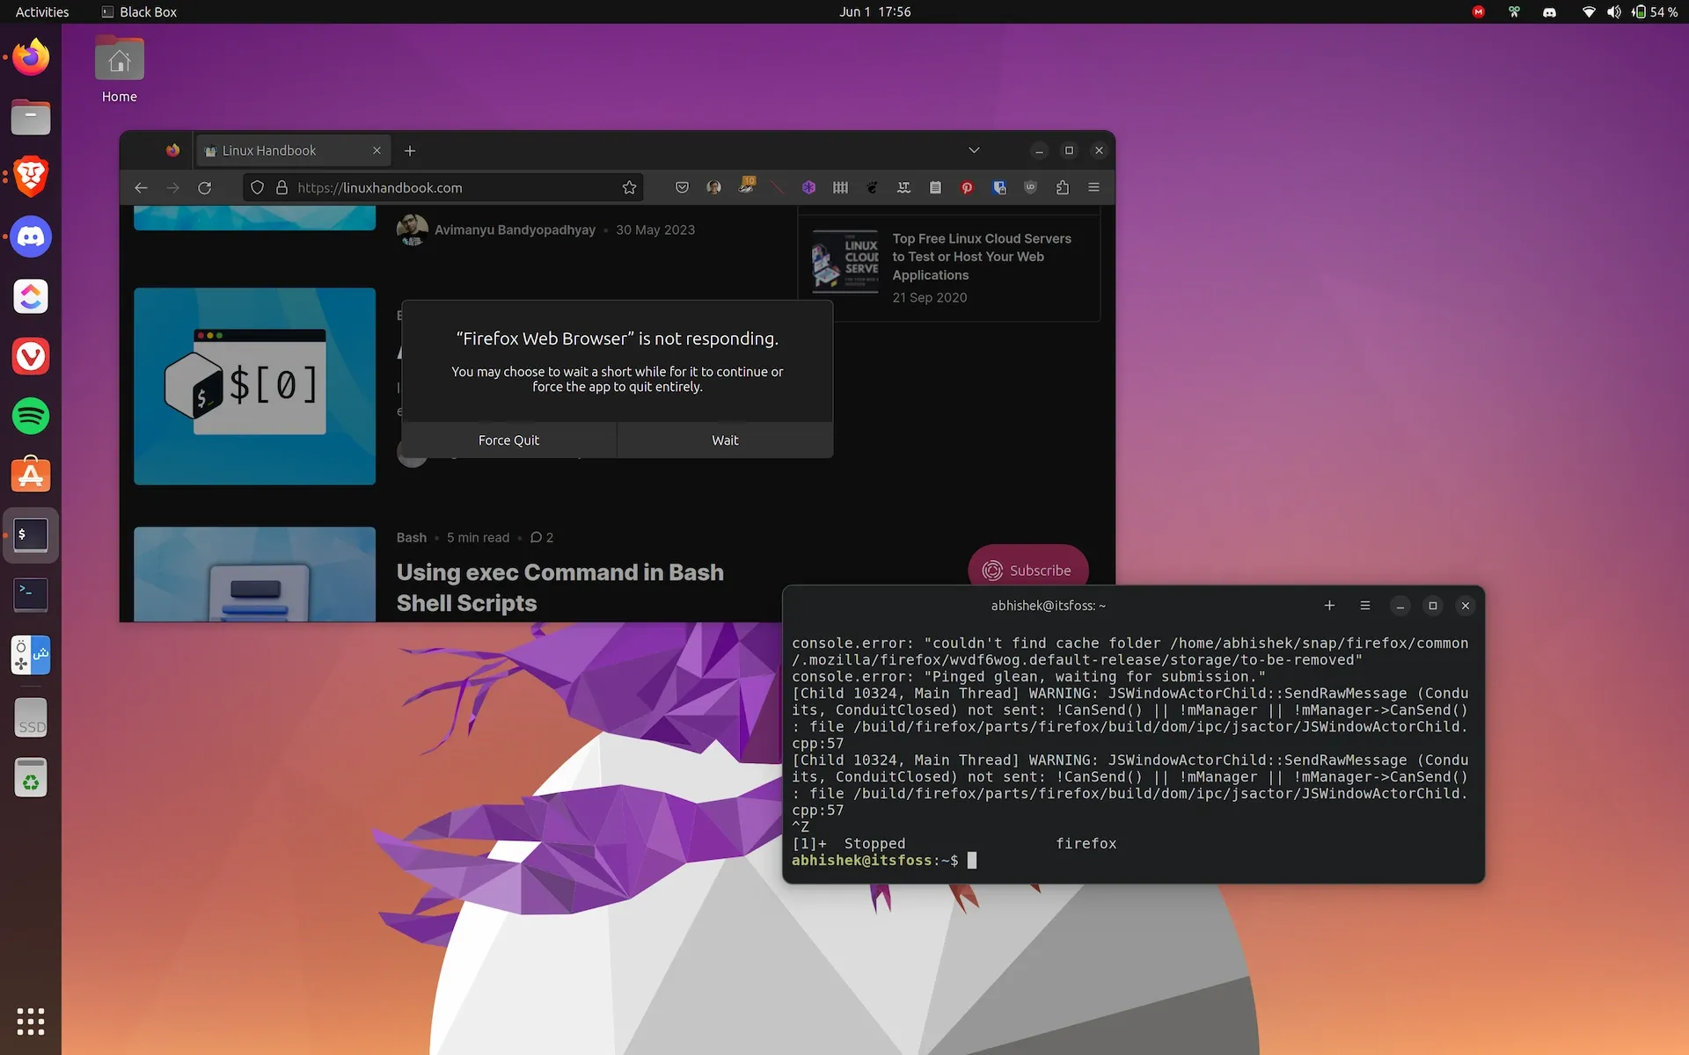The width and height of the screenshot is (1689, 1055).
Task: Click the Discord tray icon in top bar
Action: pyautogui.click(x=1549, y=11)
